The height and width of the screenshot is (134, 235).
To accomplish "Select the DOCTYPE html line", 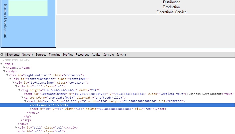I will [16, 60].
